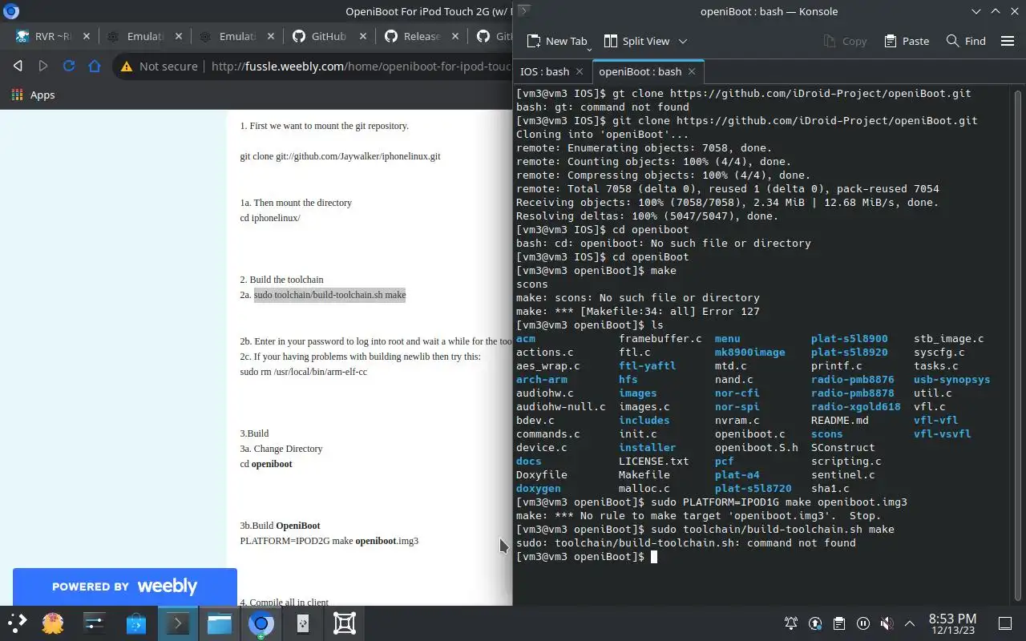Click '3a. Change Directory' text
Viewport: 1026px width, 641px height.
coord(281,449)
